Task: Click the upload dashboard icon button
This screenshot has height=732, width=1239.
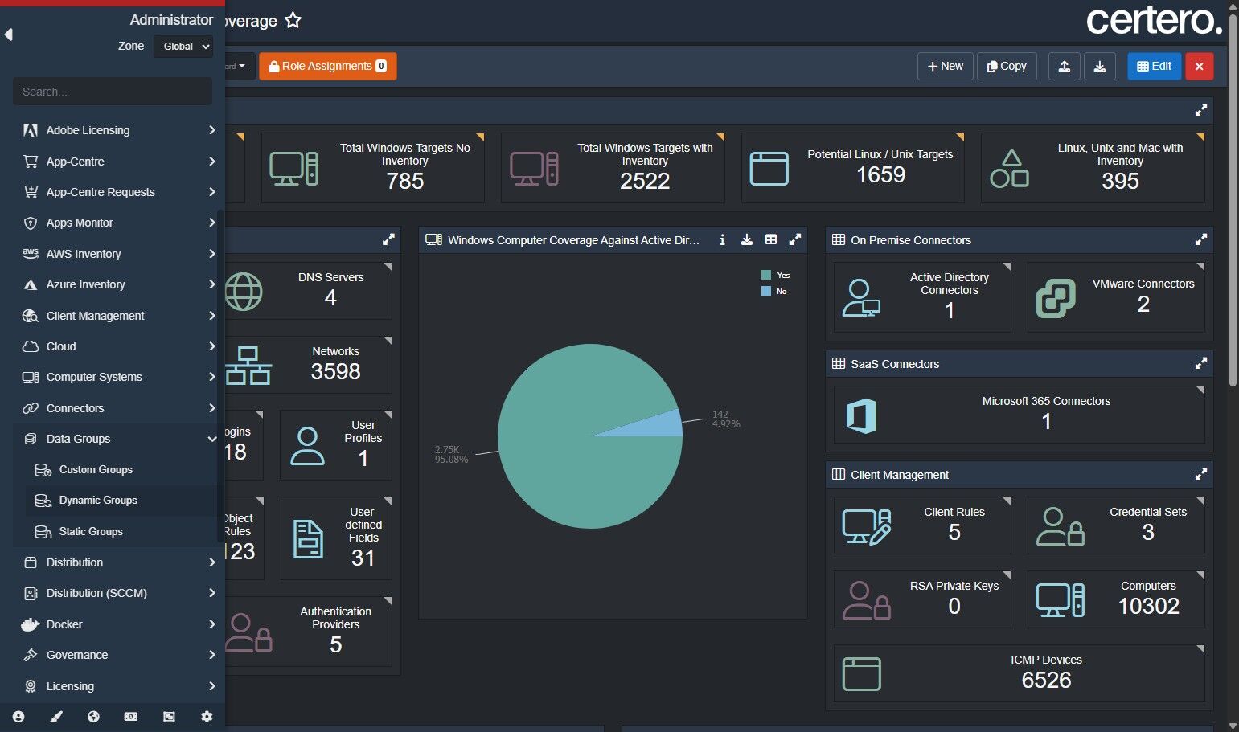Action: click(x=1064, y=66)
